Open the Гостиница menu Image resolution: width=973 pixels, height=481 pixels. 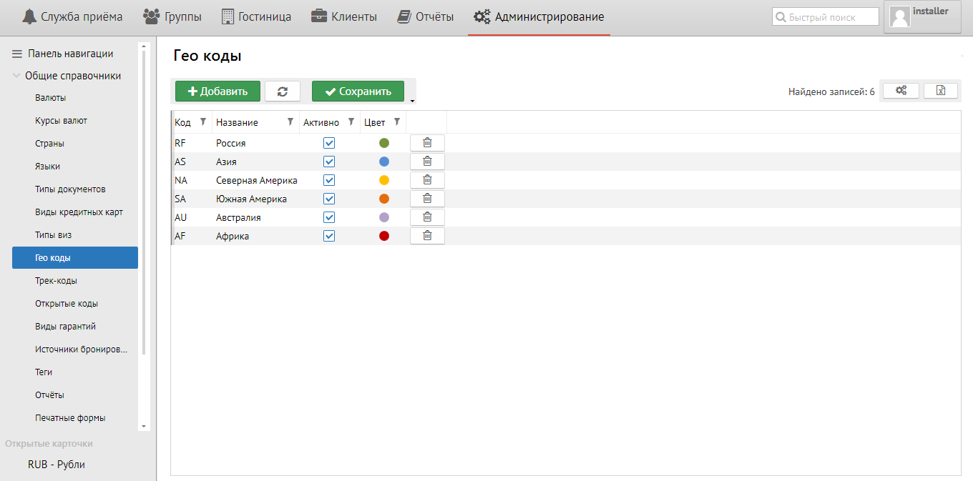256,16
